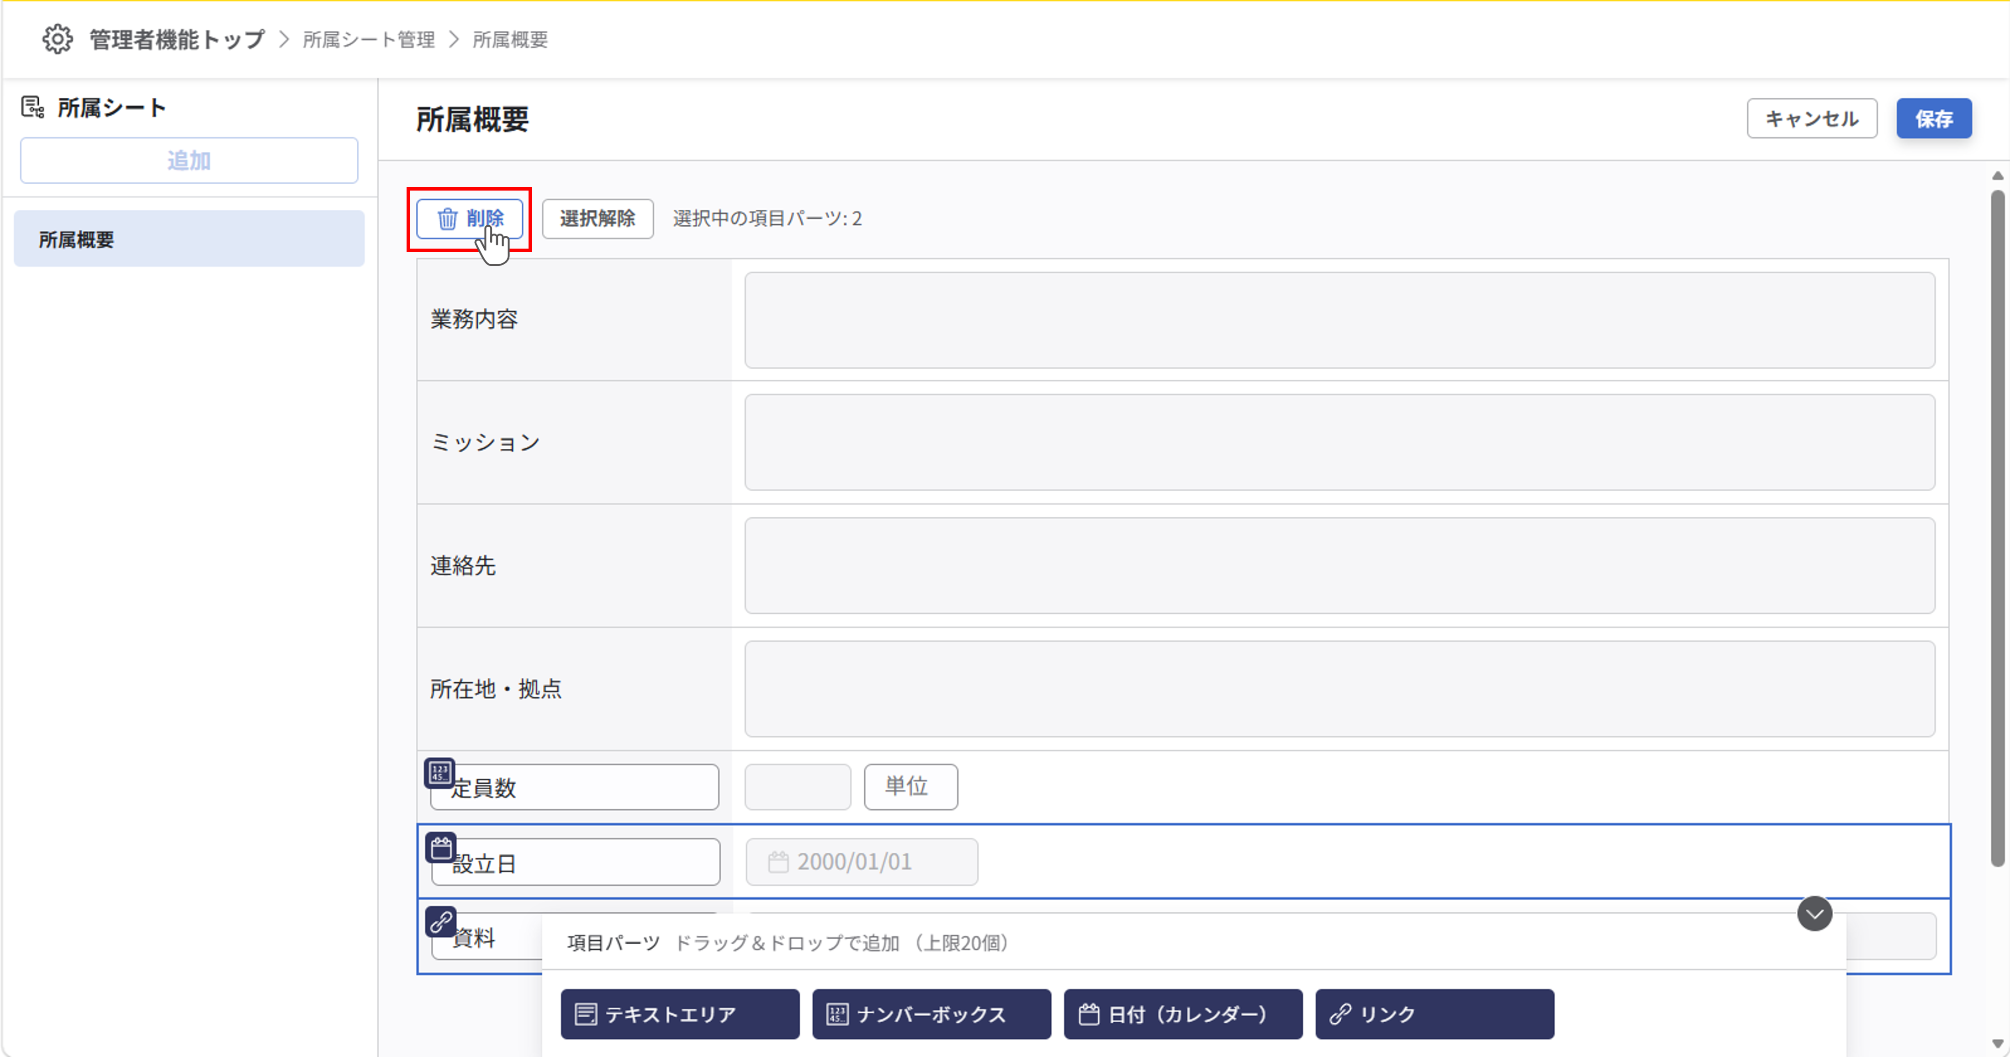2010x1057 pixels.
Task: Click the link icon on 資料 row
Action: [441, 922]
